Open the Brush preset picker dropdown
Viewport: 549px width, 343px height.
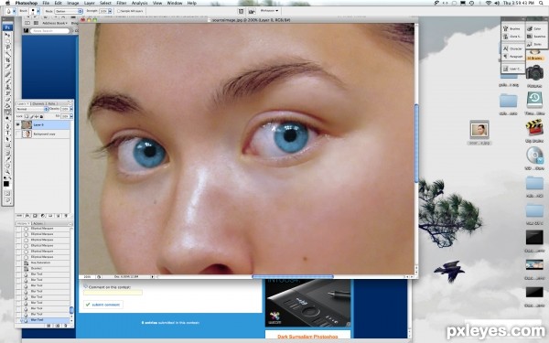coord(38,11)
